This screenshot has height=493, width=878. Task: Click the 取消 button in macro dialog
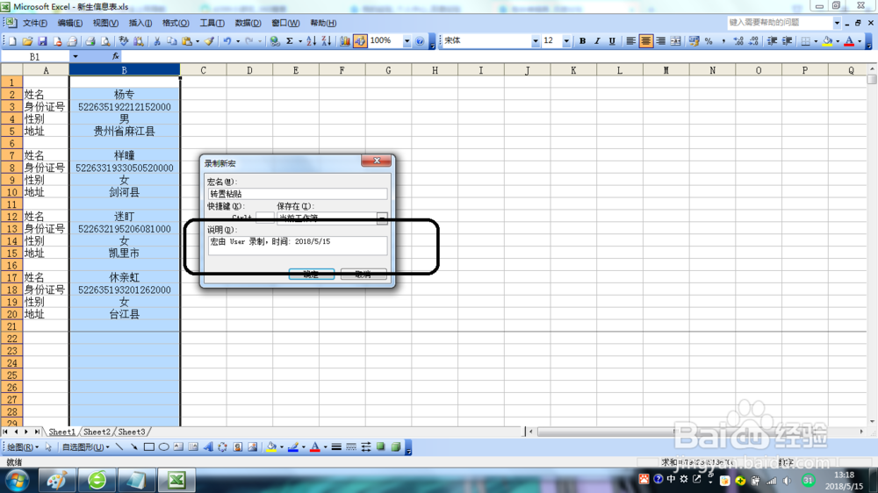363,274
